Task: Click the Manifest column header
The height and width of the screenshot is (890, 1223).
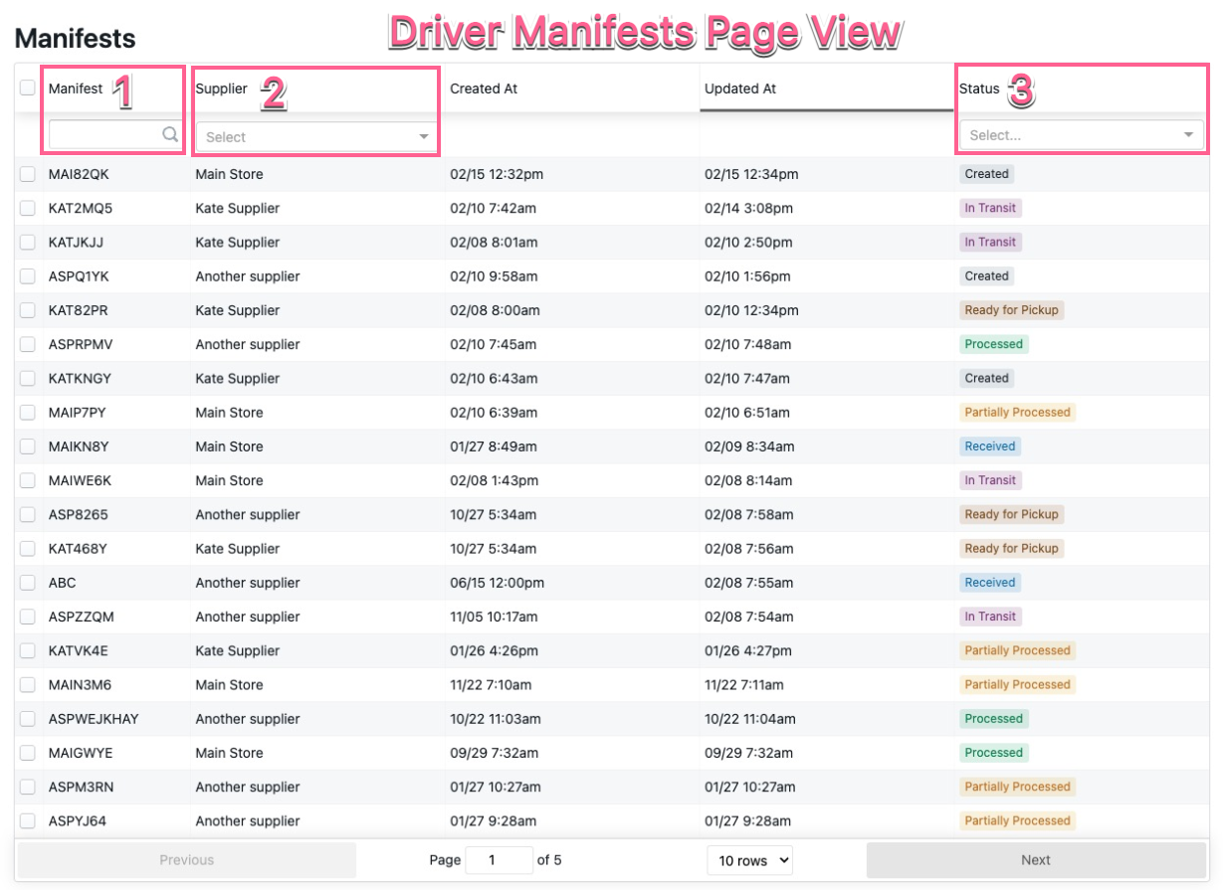Action: tap(76, 89)
